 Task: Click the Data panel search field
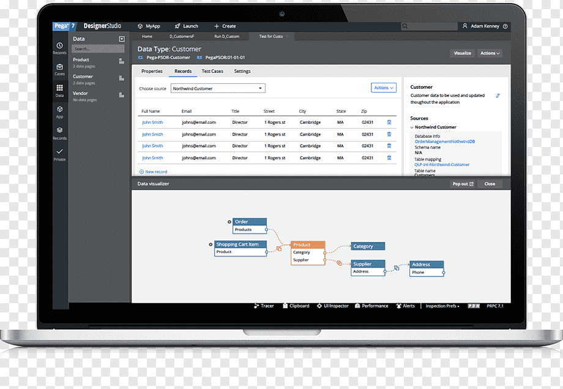pos(98,49)
